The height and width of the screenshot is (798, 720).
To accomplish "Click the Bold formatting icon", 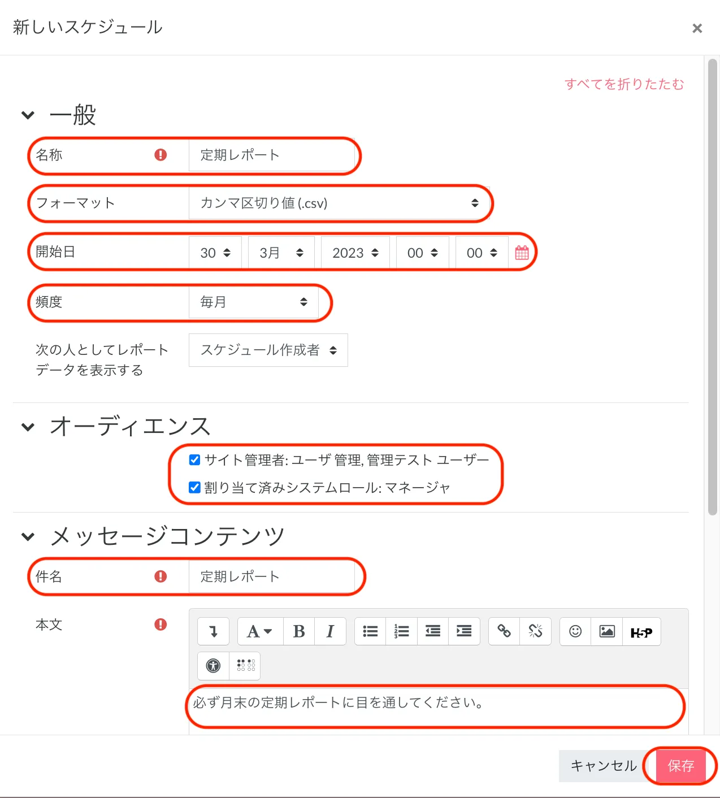I will pyautogui.click(x=299, y=631).
